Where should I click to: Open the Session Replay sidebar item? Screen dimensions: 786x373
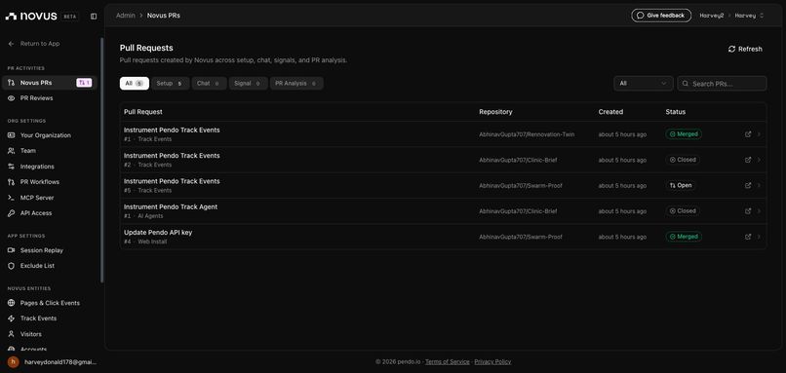click(x=49, y=250)
